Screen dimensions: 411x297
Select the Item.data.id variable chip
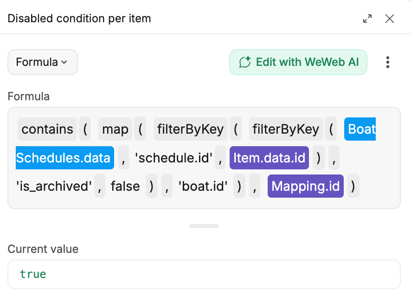click(x=269, y=158)
